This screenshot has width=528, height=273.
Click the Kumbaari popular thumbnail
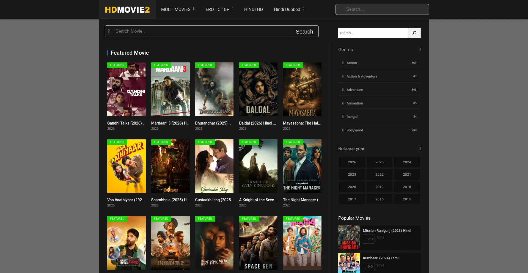click(349, 263)
